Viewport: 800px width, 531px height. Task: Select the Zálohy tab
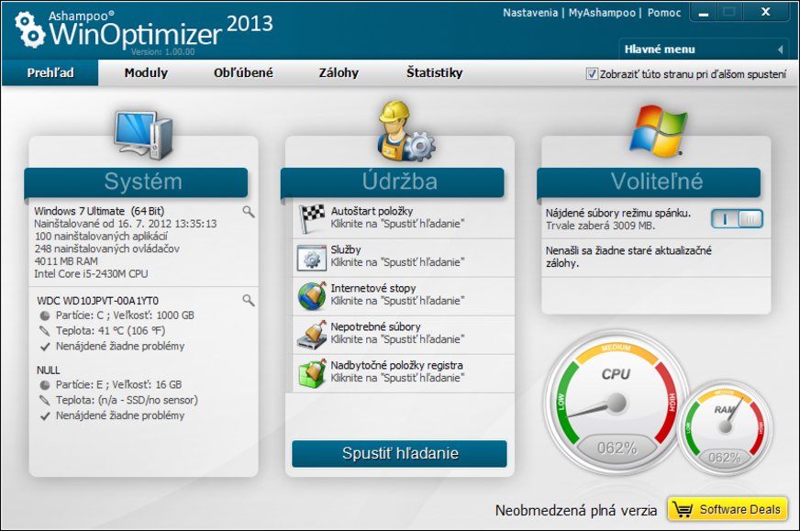(339, 73)
